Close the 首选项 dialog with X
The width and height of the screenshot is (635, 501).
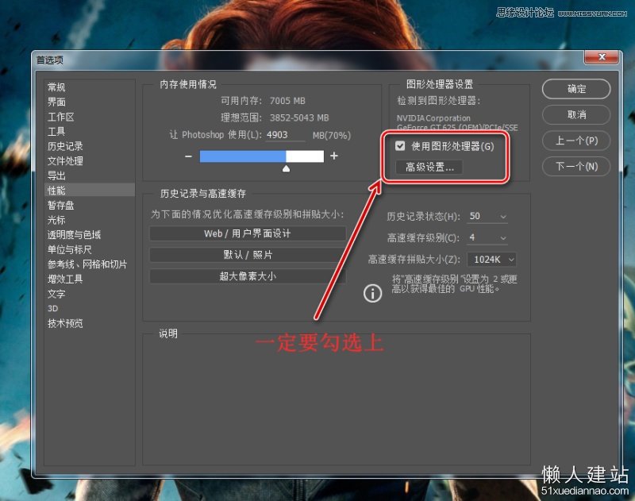coord(602,57)
